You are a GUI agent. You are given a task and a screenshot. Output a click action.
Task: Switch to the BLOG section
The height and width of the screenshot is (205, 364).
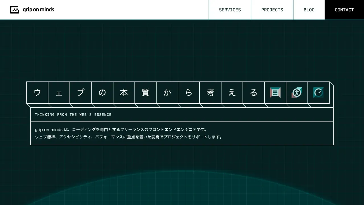click(x=309, y=10)
